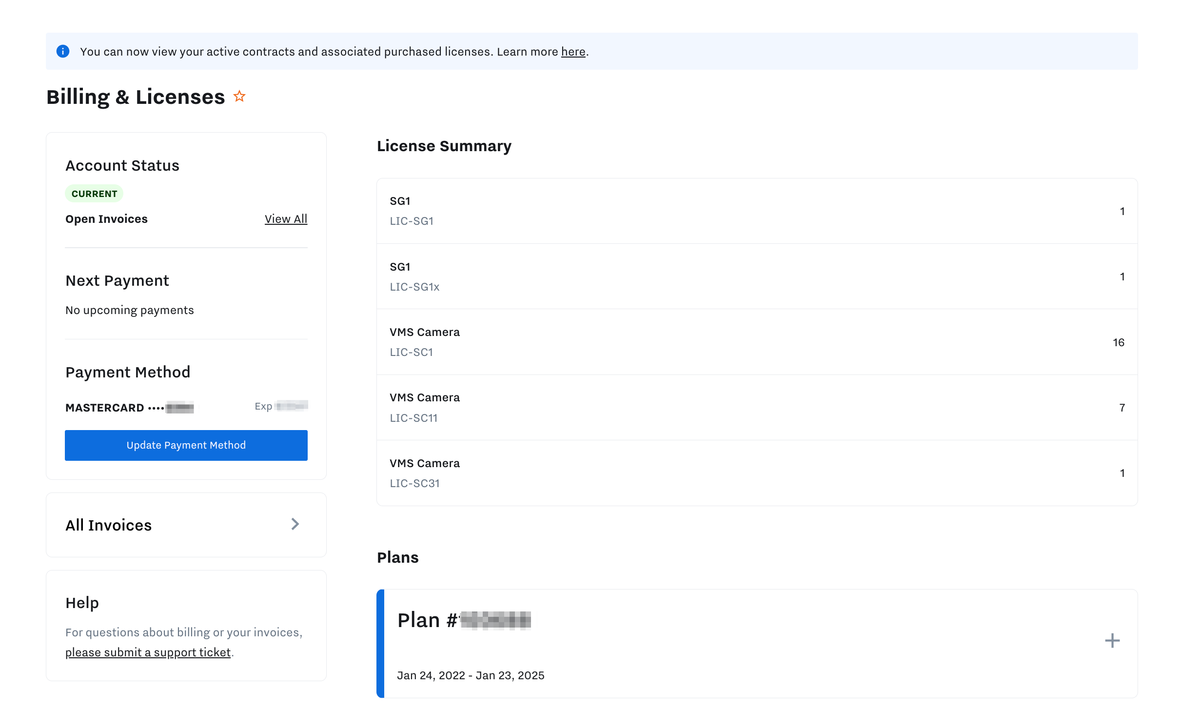Open View All open invoices link

pos(286,219)
